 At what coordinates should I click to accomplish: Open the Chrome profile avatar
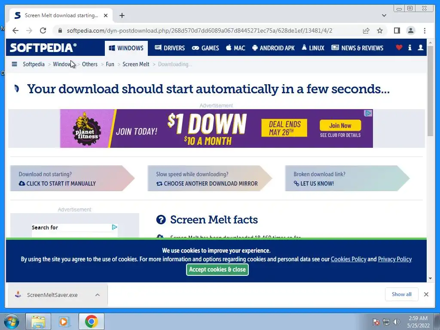[410, 31]
